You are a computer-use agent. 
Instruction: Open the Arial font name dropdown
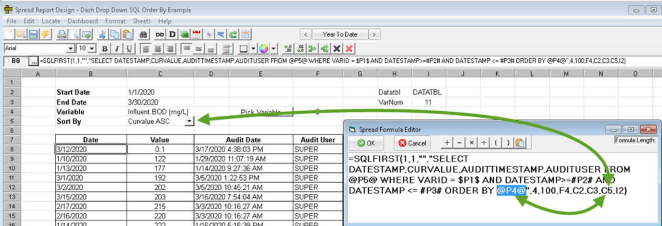pyautogui.click(x=70, y=49)
